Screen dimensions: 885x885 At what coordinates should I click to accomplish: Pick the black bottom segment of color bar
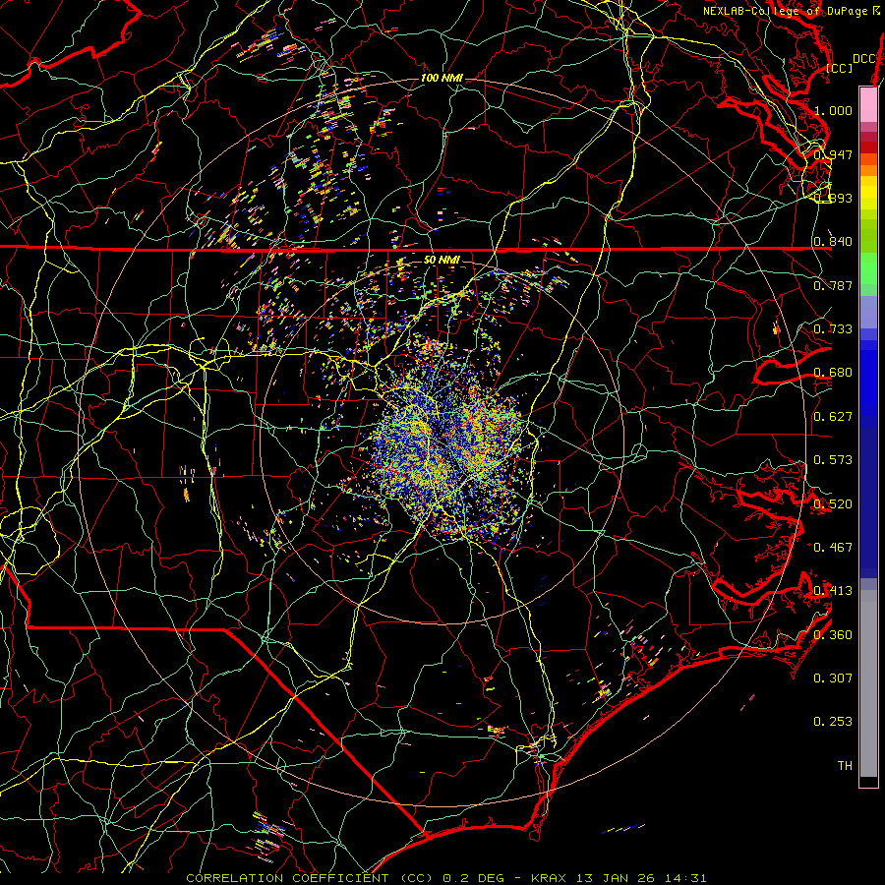tap(868, 782)
